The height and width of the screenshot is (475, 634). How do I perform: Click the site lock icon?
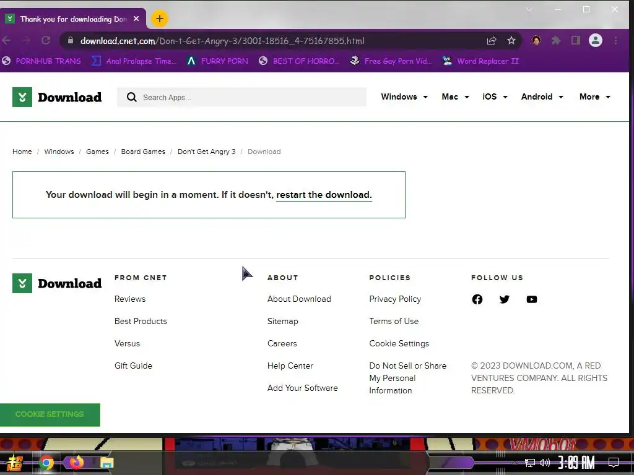click(71, 40)
